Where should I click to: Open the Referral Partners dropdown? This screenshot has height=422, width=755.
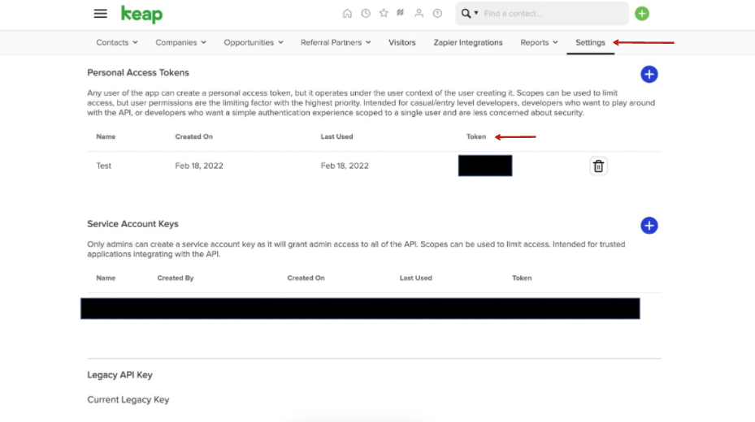(x=336, y=42)
